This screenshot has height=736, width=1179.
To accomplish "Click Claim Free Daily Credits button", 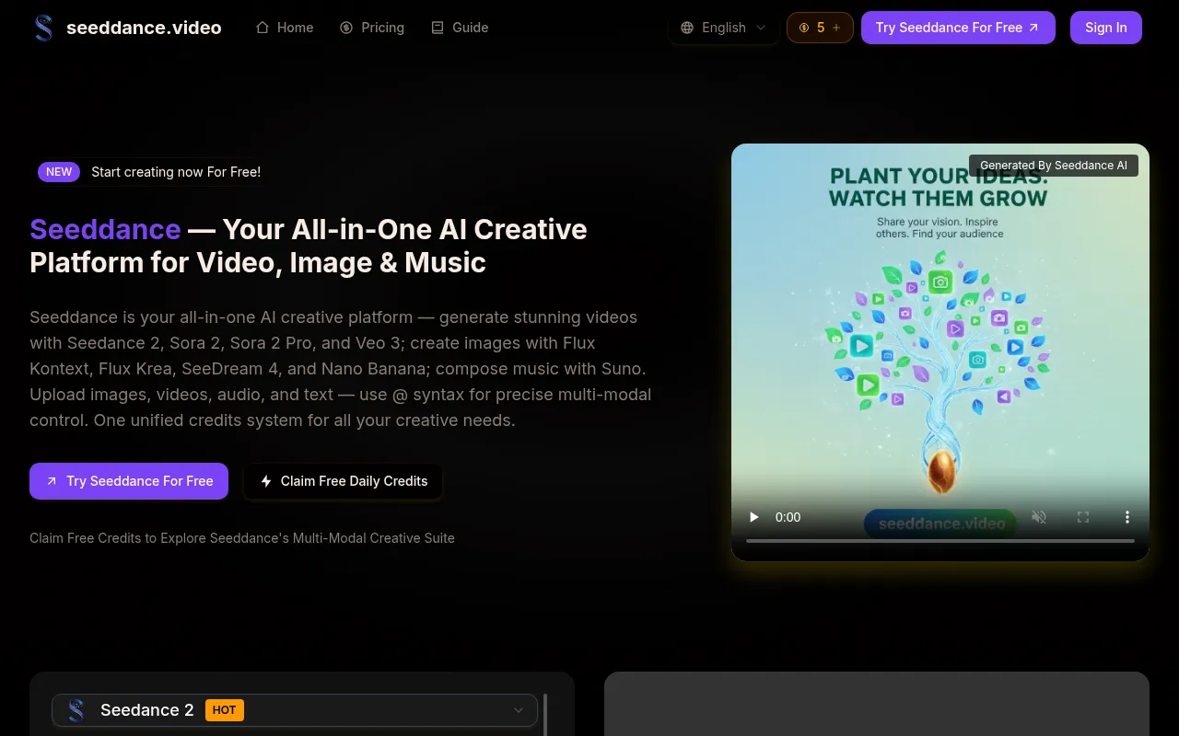I will (344, 481).
